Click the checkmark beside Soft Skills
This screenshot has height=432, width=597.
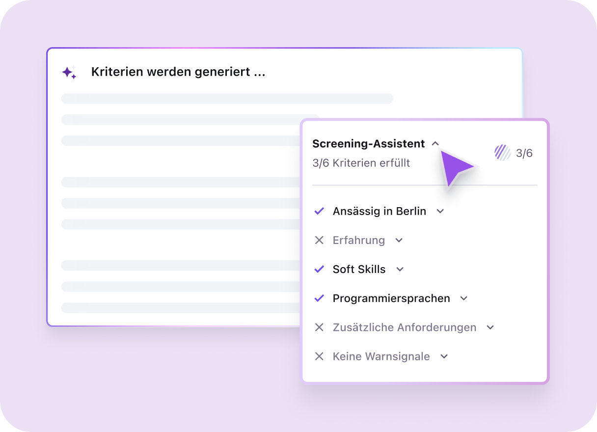click(320, 269)
